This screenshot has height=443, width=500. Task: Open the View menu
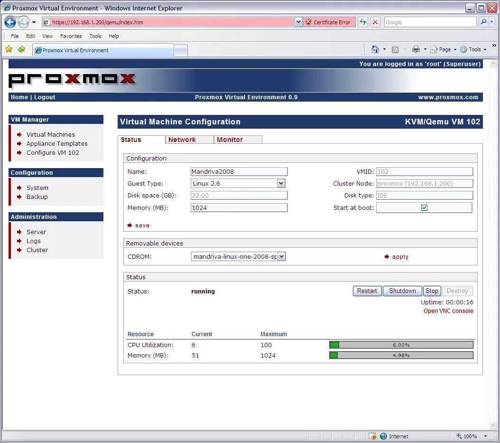47,36
